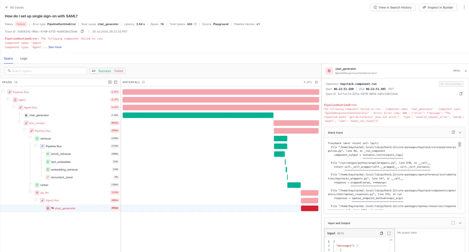The width and height of the screenshot is (469, 252).
Task: Select the failed chat_generator 305ms row
Action: coord(60,208)
